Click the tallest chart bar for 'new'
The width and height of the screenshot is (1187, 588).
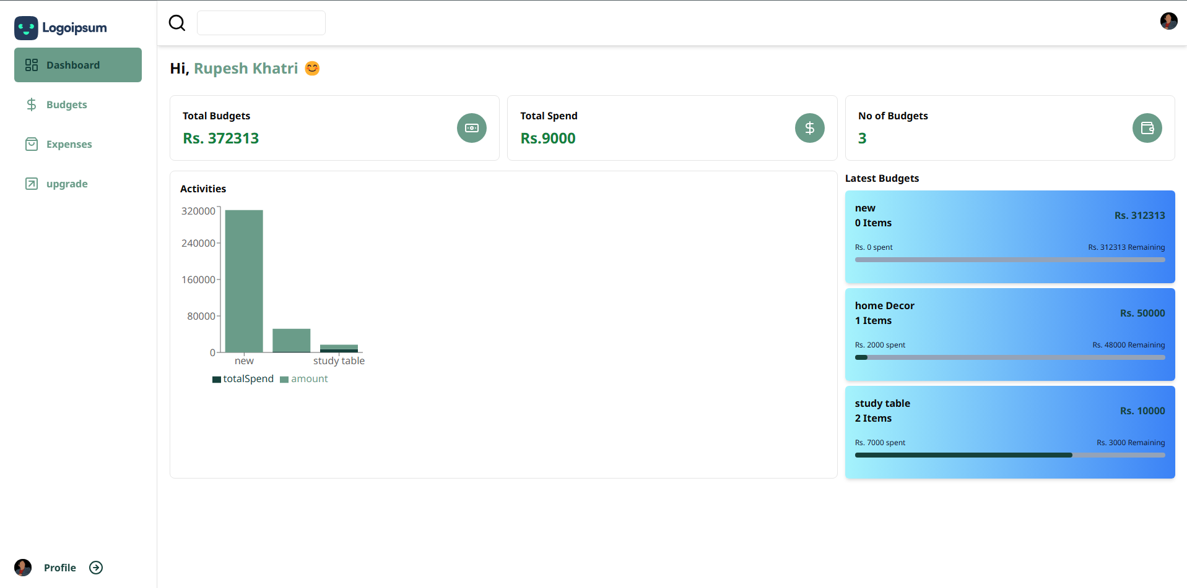(244, 281)
